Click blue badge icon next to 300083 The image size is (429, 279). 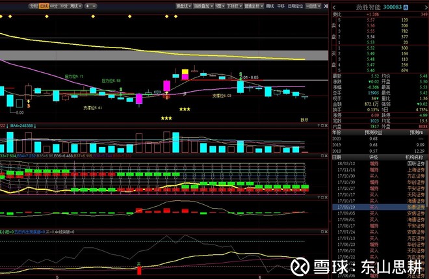tap(406, 7)
